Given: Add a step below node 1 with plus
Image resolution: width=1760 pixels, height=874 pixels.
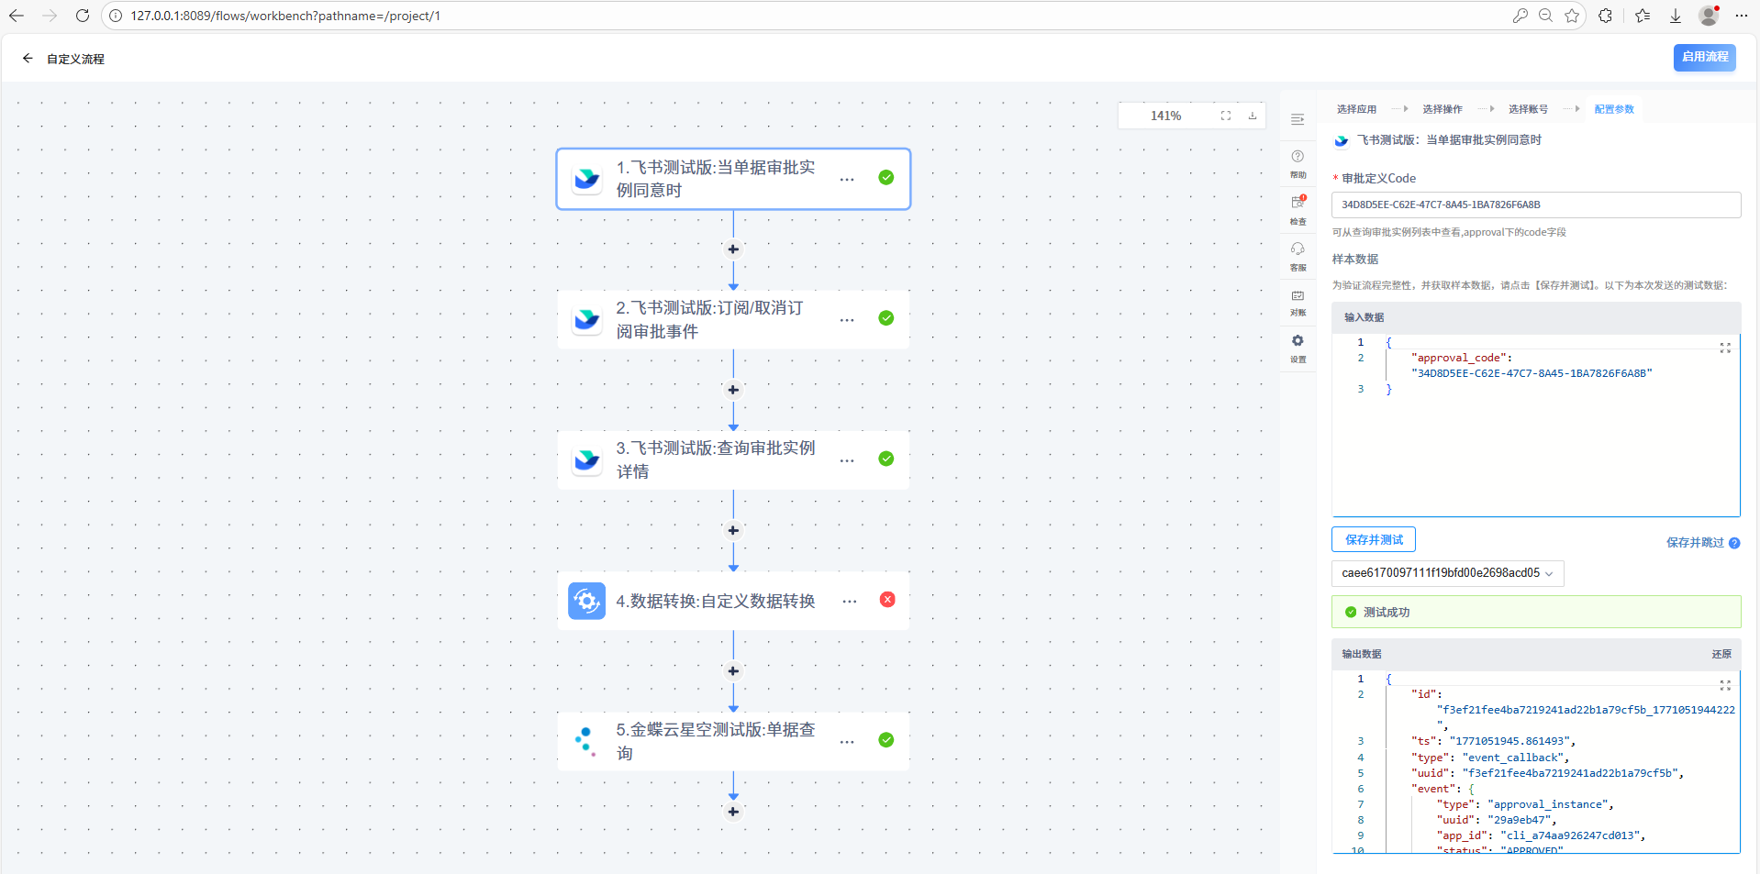Looking at the screenshot, I should [x=733, y=249].
